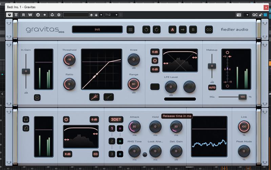Click the headphones listen icon
Image resolution: width=271 pixels, height=170 pixels.
pyautogui.click(x=26, y=120)
